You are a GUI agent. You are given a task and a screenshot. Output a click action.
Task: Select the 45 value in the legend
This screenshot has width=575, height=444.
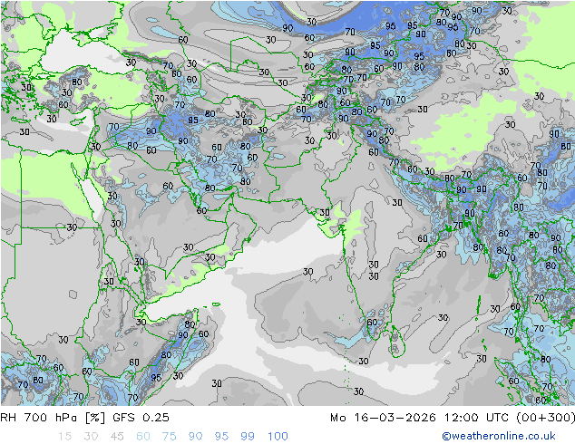(117, 437)
